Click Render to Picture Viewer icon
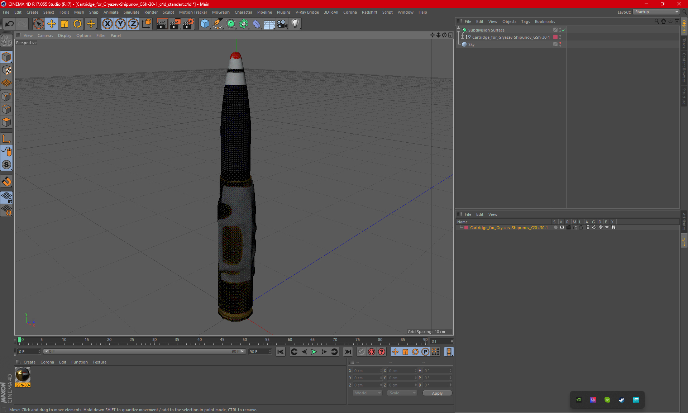Viewport: 688px width, 413px height. (175, 24)
